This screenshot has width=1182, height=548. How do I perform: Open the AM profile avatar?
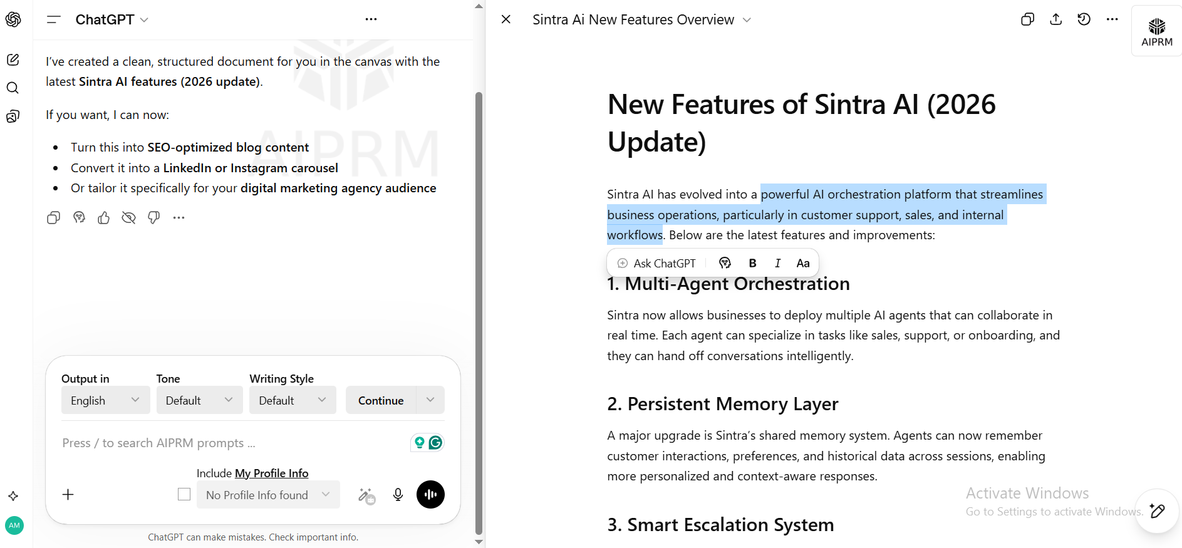point(14,525)
